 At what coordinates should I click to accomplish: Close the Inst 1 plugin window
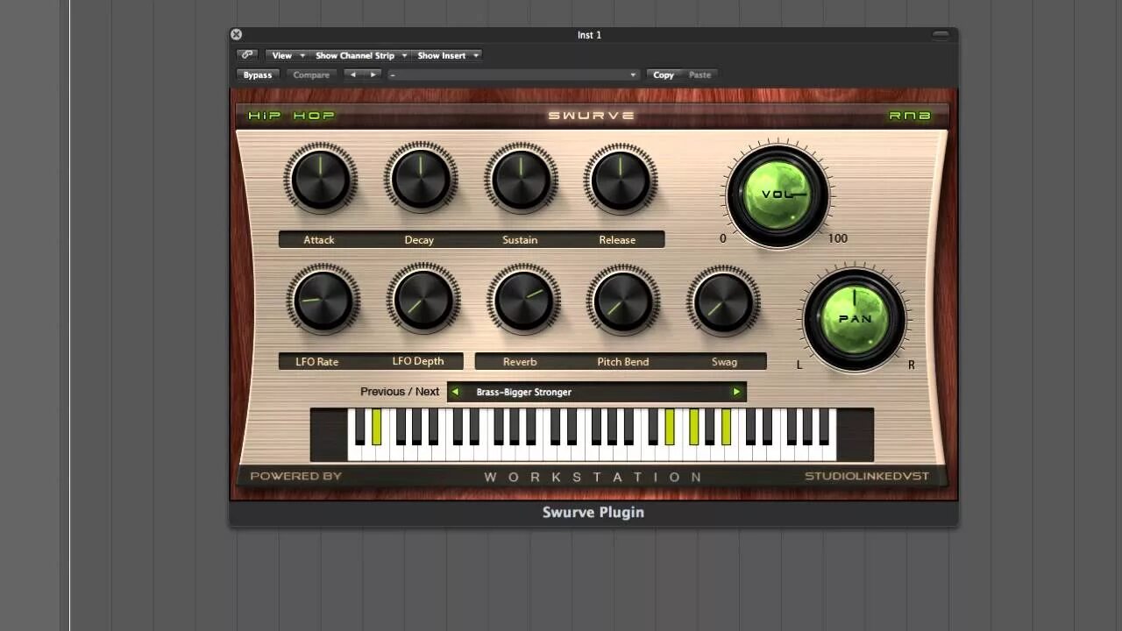[x=236, y=34]
